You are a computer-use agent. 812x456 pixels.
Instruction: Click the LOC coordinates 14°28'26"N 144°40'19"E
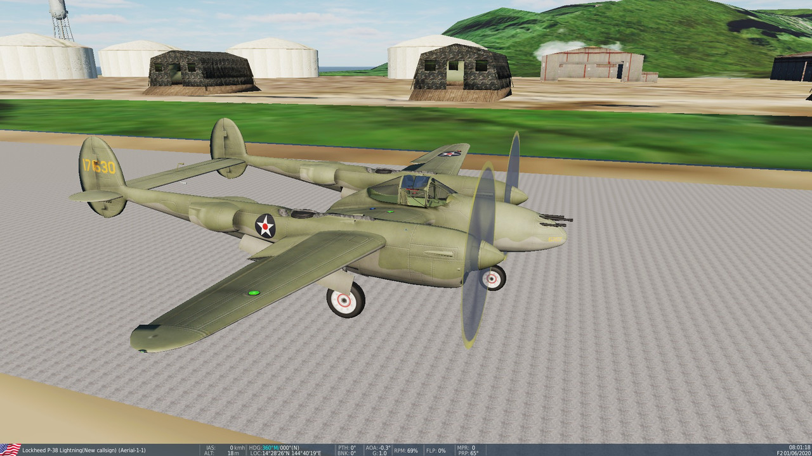pos(285,453)
